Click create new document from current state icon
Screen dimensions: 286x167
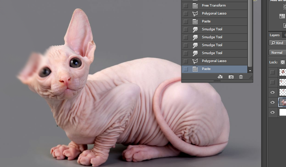point(220,77)
